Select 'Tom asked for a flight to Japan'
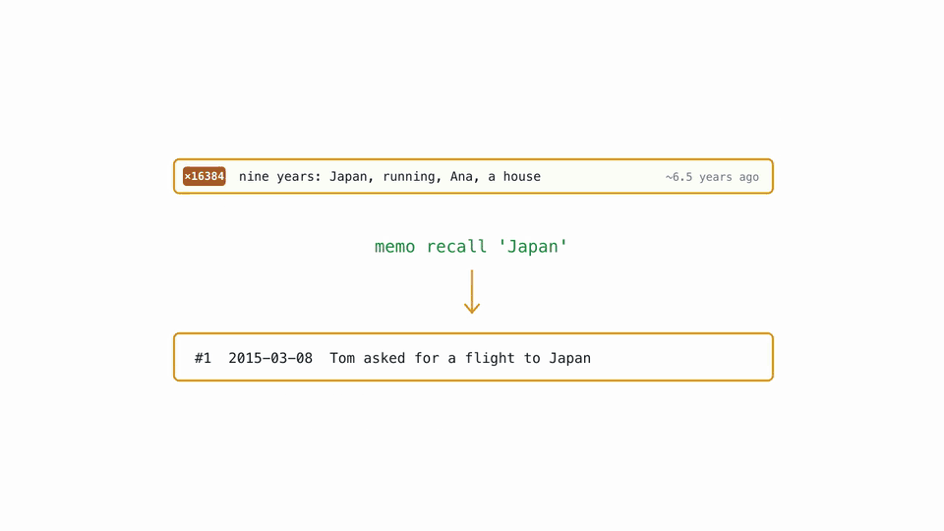Screen dimensions: 944x531 point(460,358)
